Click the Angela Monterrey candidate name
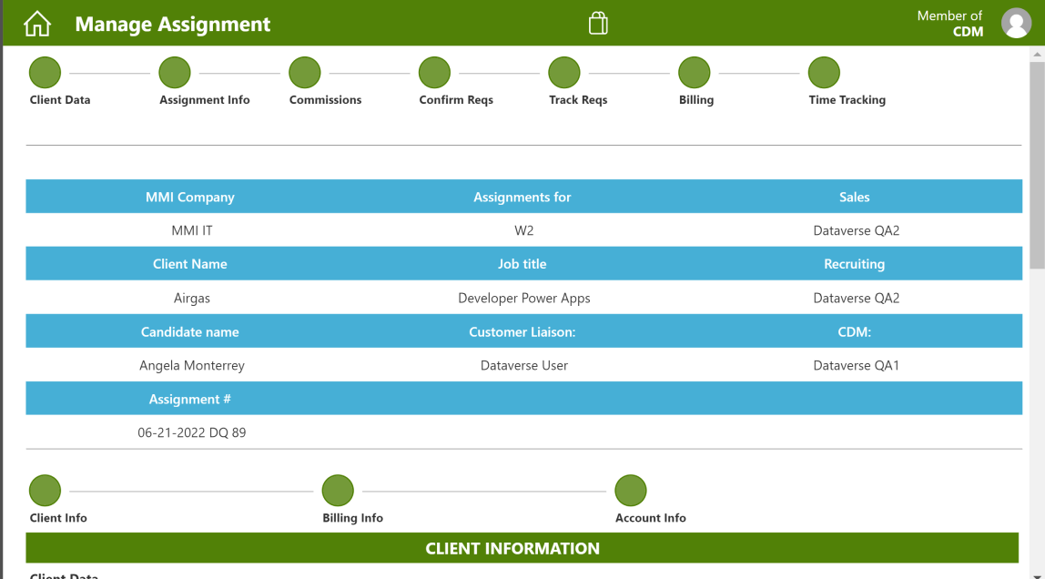 [190, 365]
